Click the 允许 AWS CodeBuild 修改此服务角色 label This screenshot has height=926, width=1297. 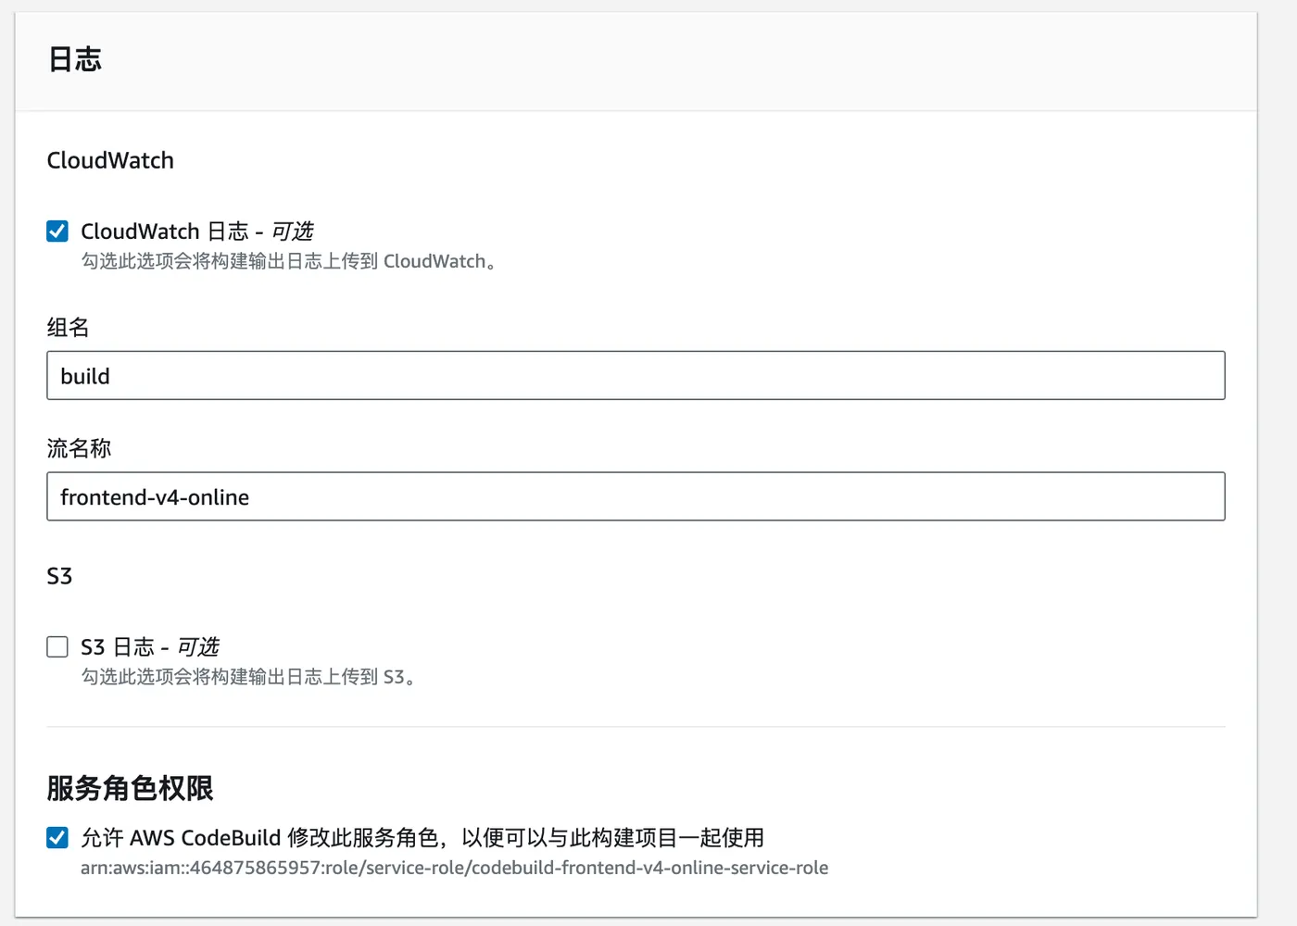[x=422, y=838]
